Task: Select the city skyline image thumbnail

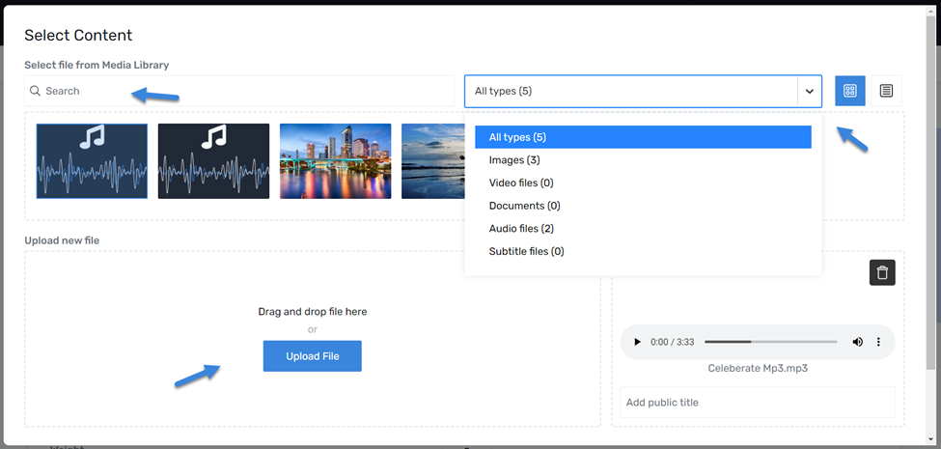Action: pos(336,161)
